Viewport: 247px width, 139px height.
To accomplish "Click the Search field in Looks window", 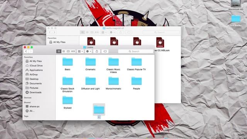I will (135, 51).
